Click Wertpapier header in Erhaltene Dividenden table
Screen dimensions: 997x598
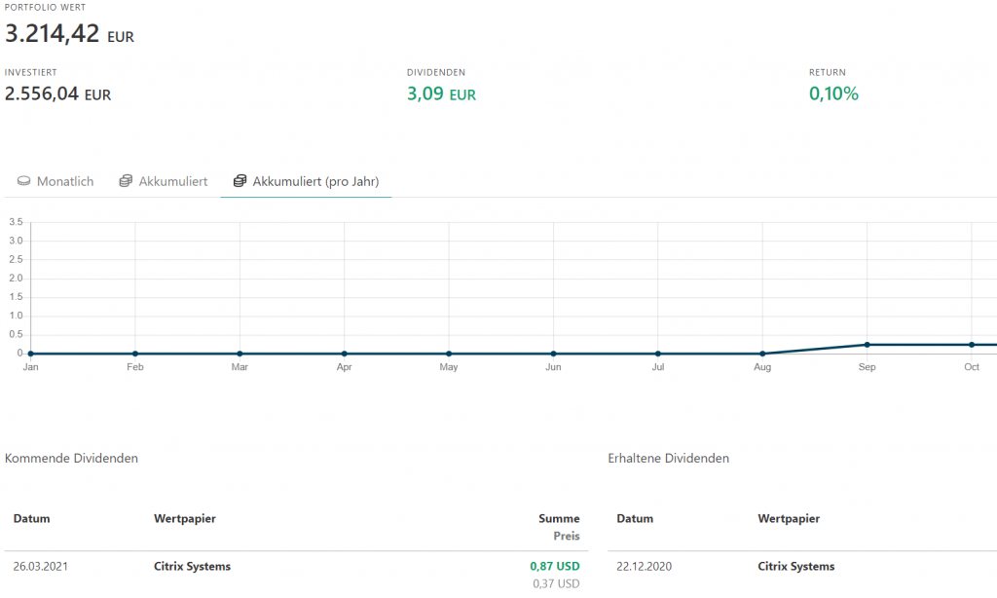point(789,518)
